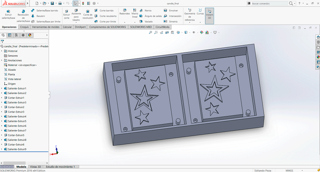This screenshot has width=320, height=172.
Task: Open the Curvas dropdown arrow
Action: [x=200, y=22]
